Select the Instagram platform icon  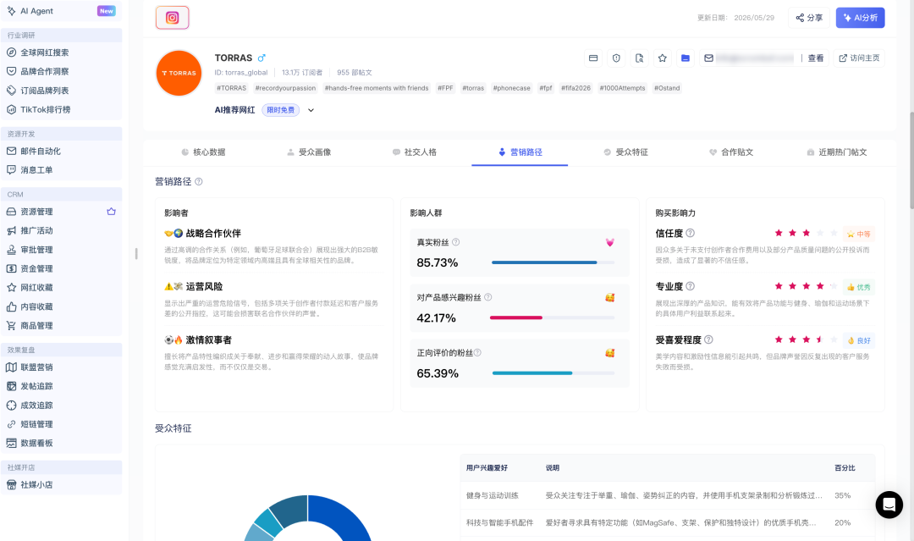pyautogui.click(x=172, y=18)
